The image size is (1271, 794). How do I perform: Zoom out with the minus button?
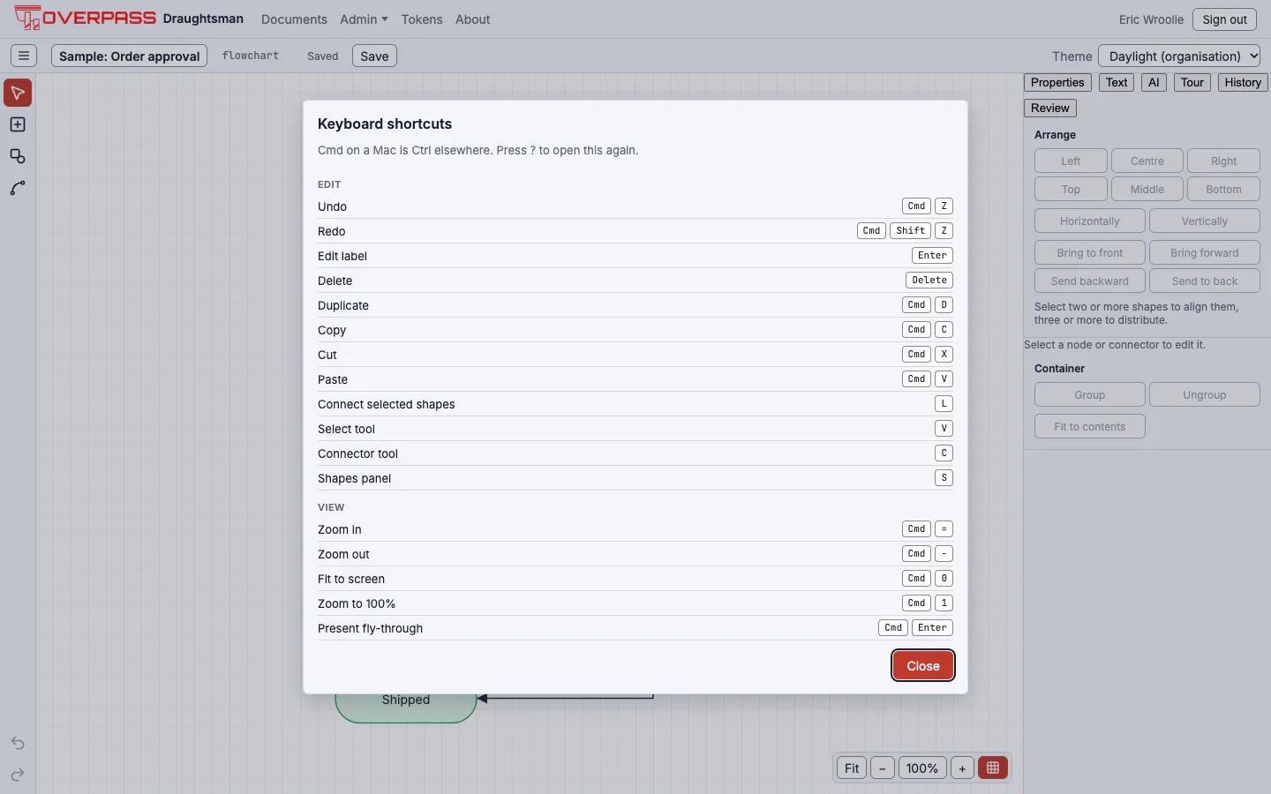coord(883,768)
